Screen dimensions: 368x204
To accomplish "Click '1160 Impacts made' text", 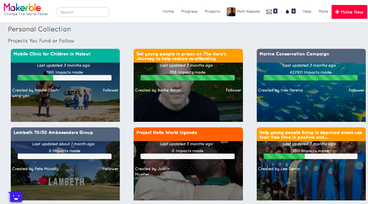I will click(65, 72).
